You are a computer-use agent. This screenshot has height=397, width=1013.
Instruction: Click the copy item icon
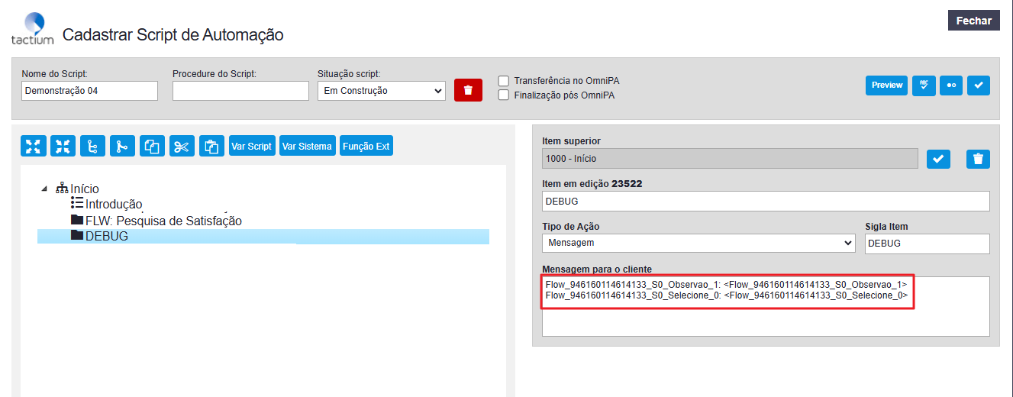tap(152, 146)
